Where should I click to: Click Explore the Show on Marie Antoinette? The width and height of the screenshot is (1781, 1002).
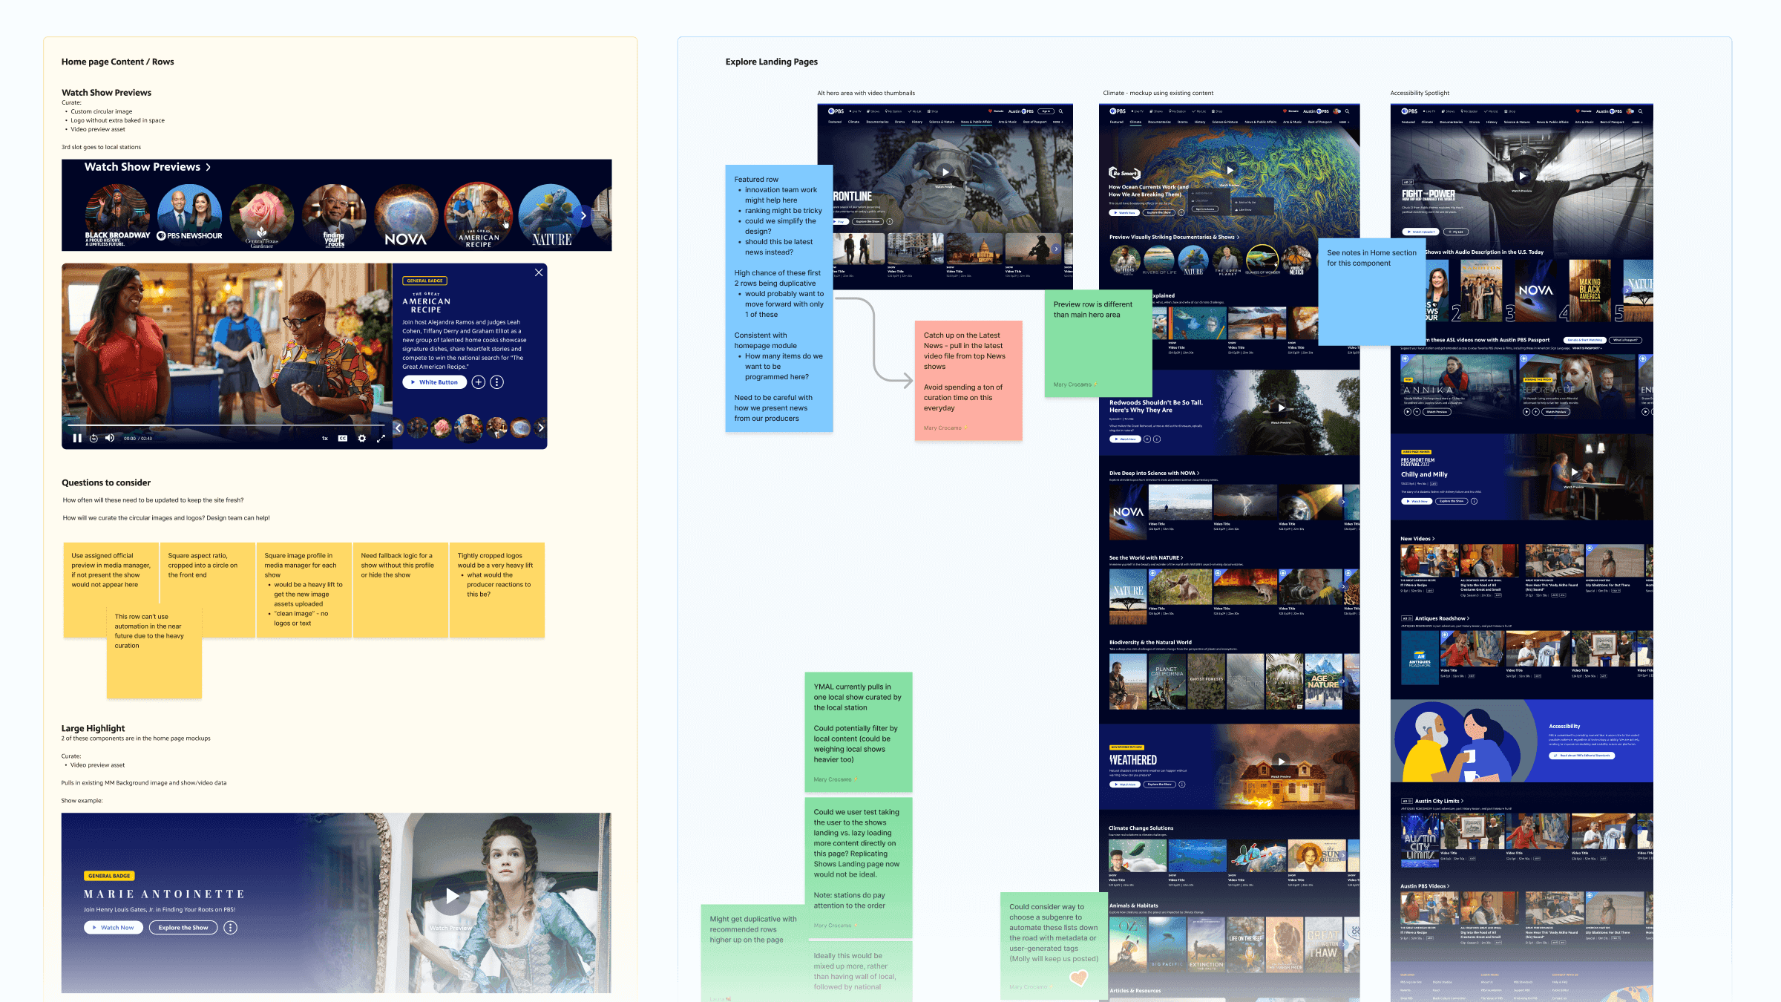coord(183,927)
